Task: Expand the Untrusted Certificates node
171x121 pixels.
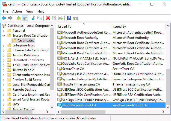Action: [4, 60]
